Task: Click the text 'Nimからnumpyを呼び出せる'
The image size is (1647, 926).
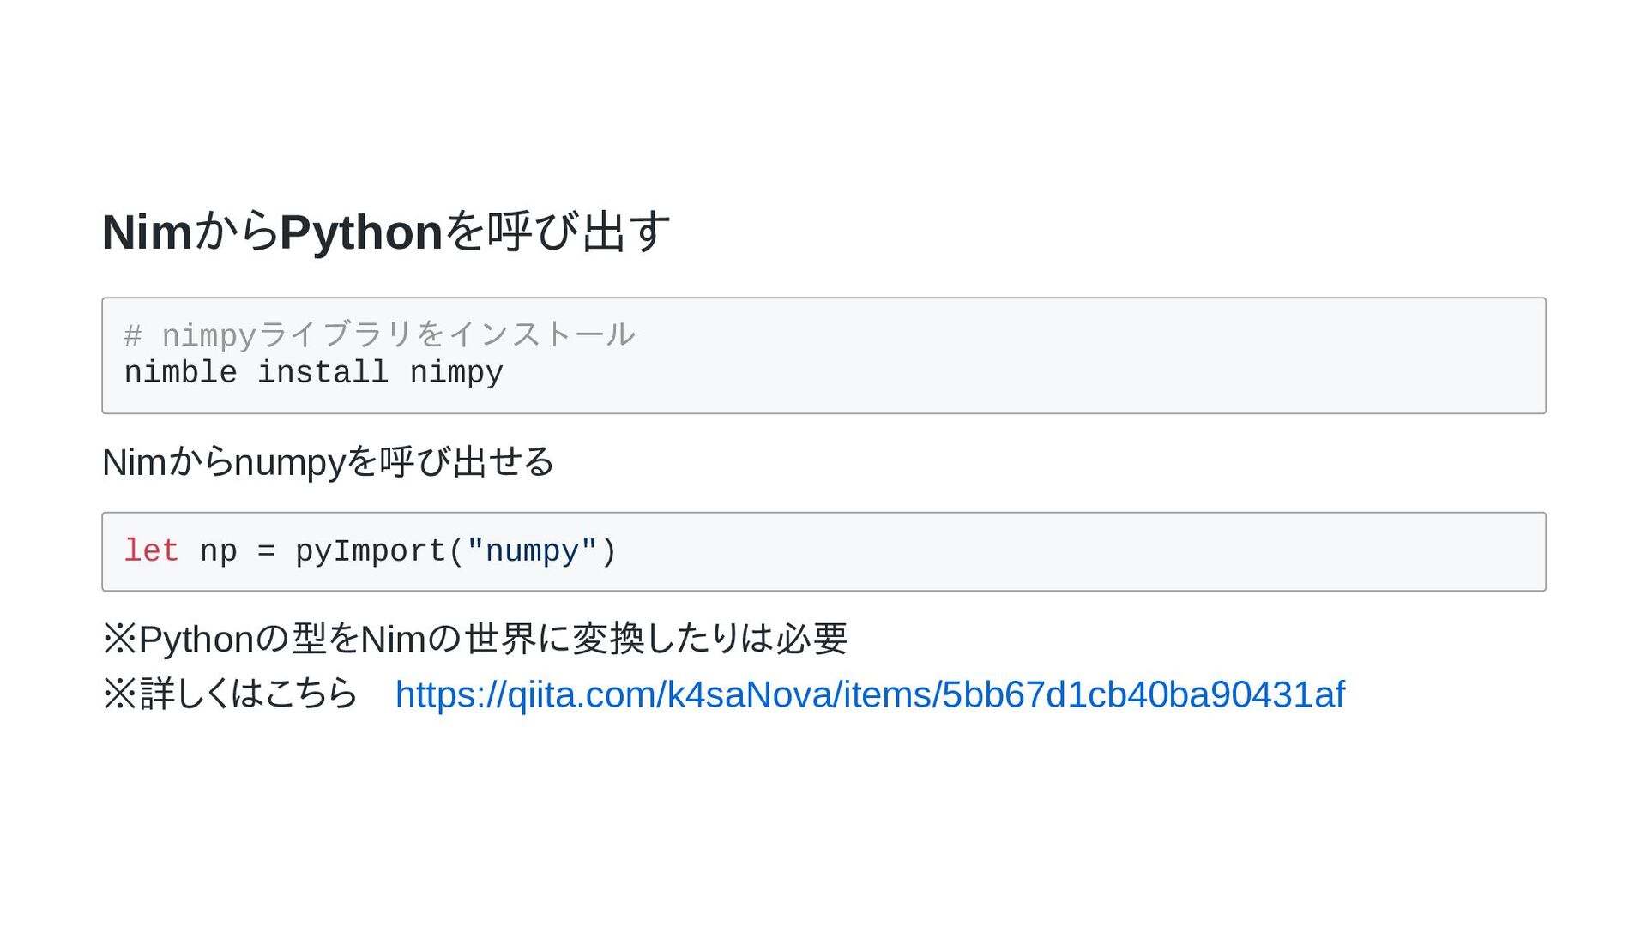Action: [329, 462]
